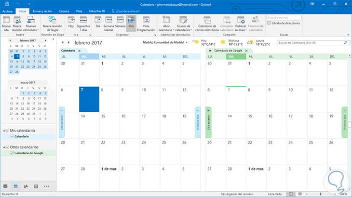Open People icon in navigation bar
Image resolution: width=352 pixels, height=197 pixels.
click(x=26, y=186)
